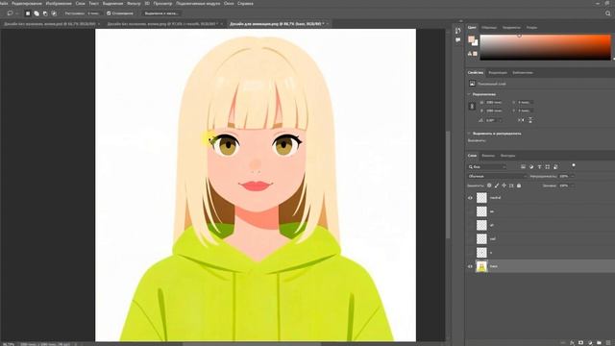Switch to the Коррекция tab

(498, 73)
